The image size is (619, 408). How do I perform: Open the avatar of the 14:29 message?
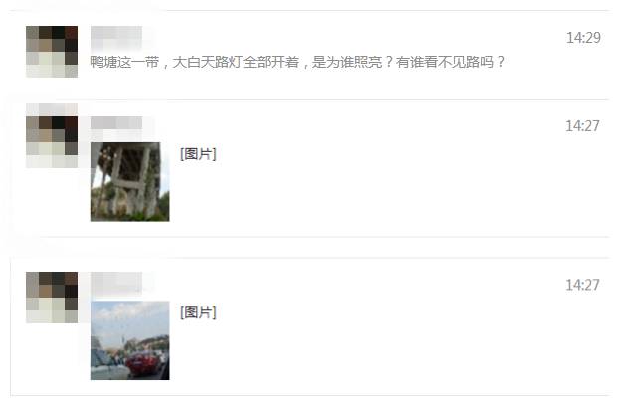click(x=52, y=52)
